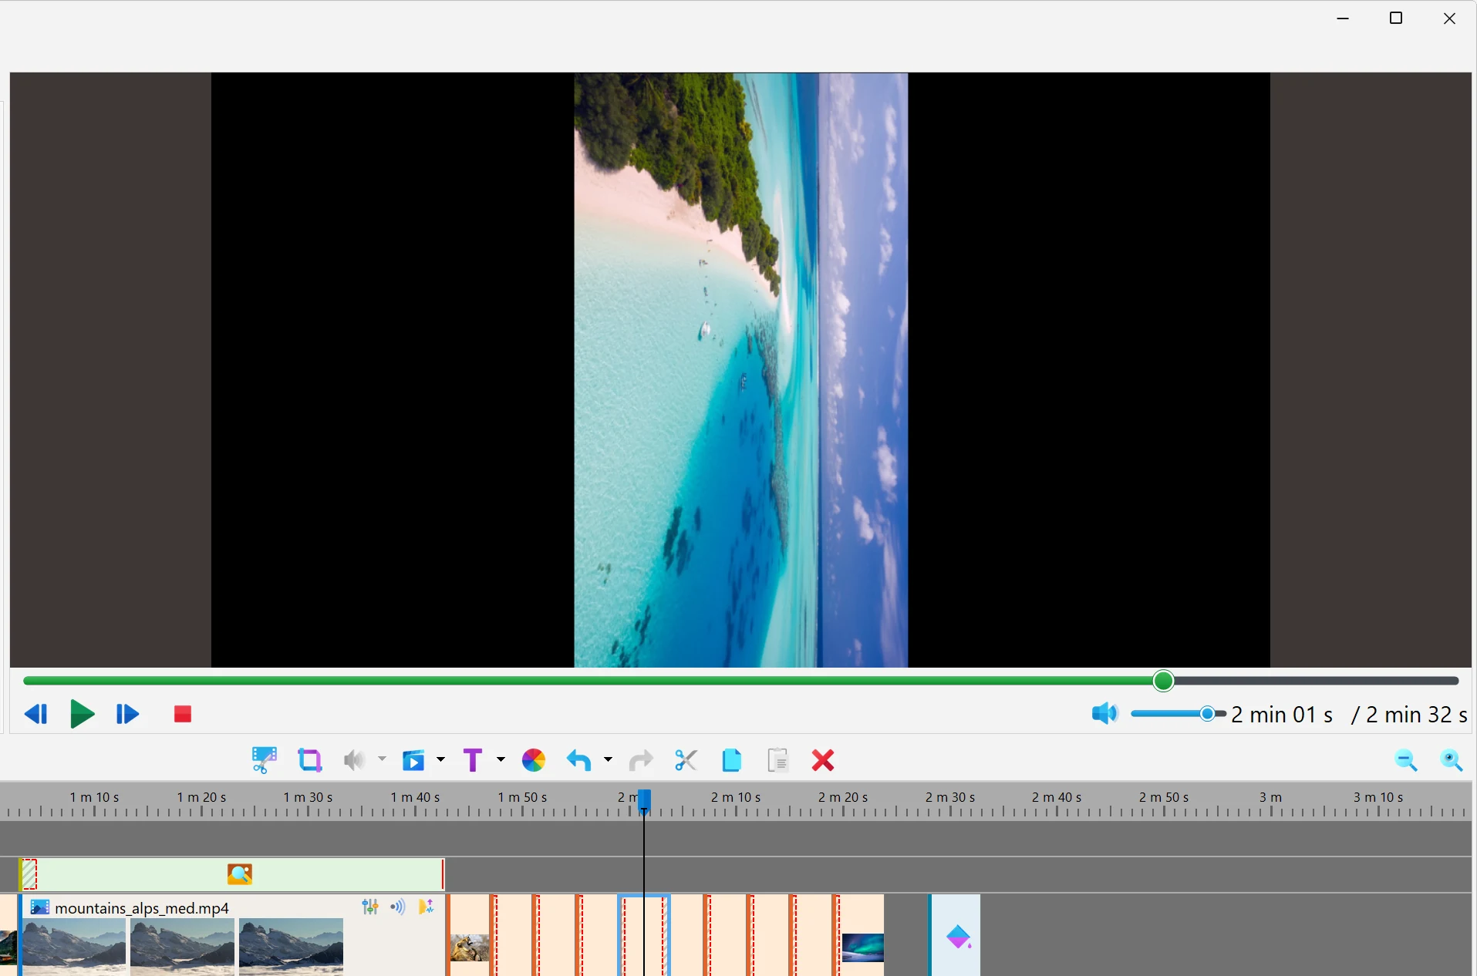
Task: Click the red X delete icon
Action: point(823,760)
